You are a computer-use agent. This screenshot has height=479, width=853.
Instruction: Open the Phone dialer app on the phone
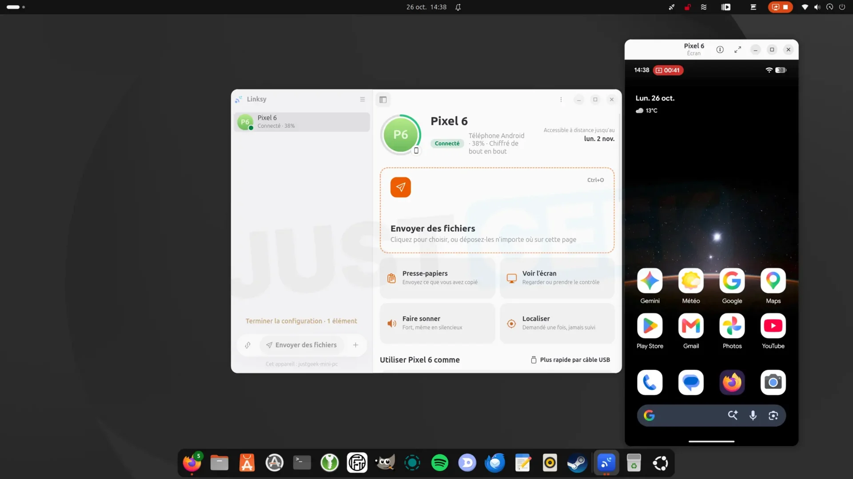[650, 382]
